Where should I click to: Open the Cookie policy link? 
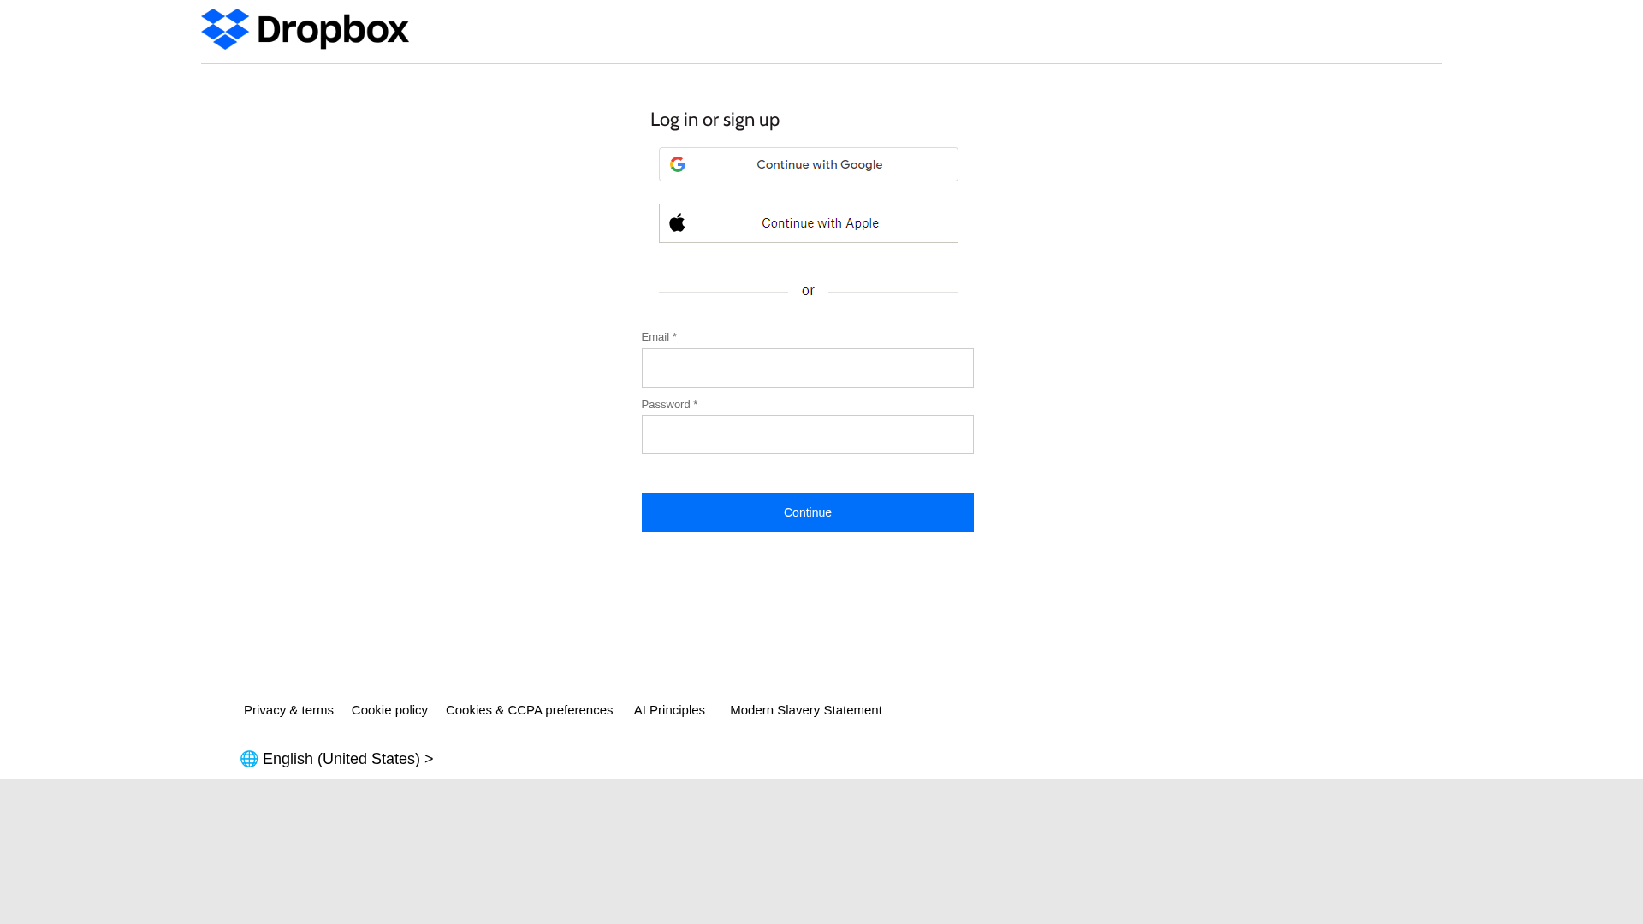tap(389, 710)
